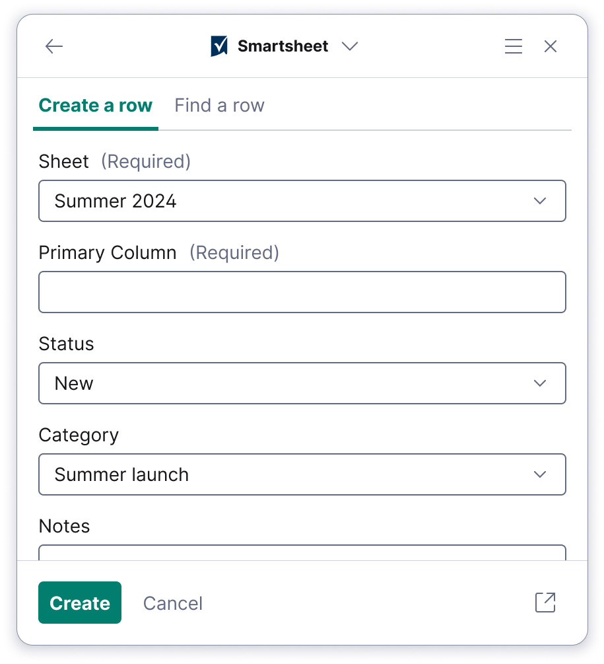Expand the Smartsheet app switcher chevron
This screenshot has height=664, width=604.
(x=350, y=46)
